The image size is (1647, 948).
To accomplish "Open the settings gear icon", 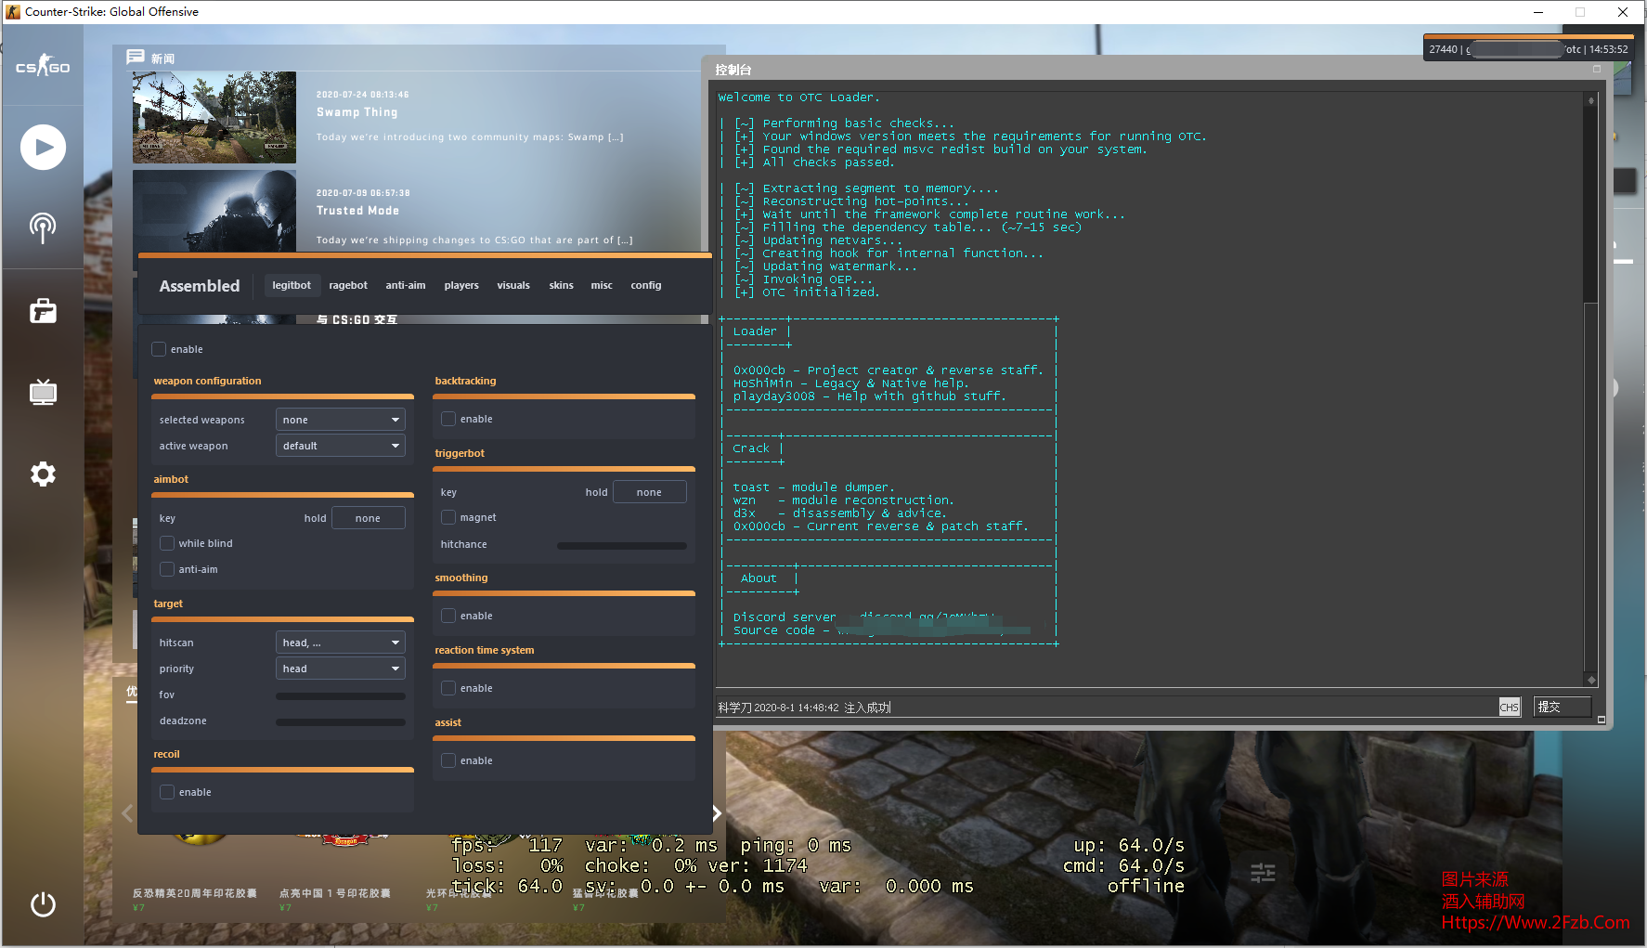I will 43,474.
